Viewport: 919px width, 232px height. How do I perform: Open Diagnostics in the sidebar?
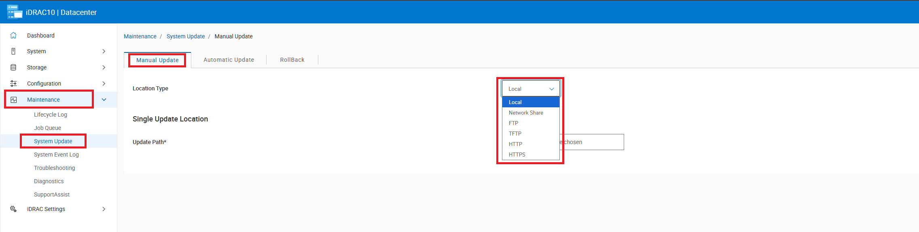49,181
